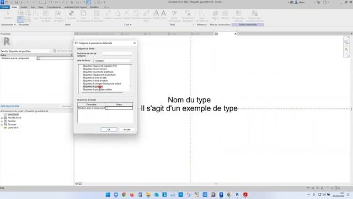The image size is (353, 199).
Task: Open the Autodesk shopping cart icon
Action: 319,2
